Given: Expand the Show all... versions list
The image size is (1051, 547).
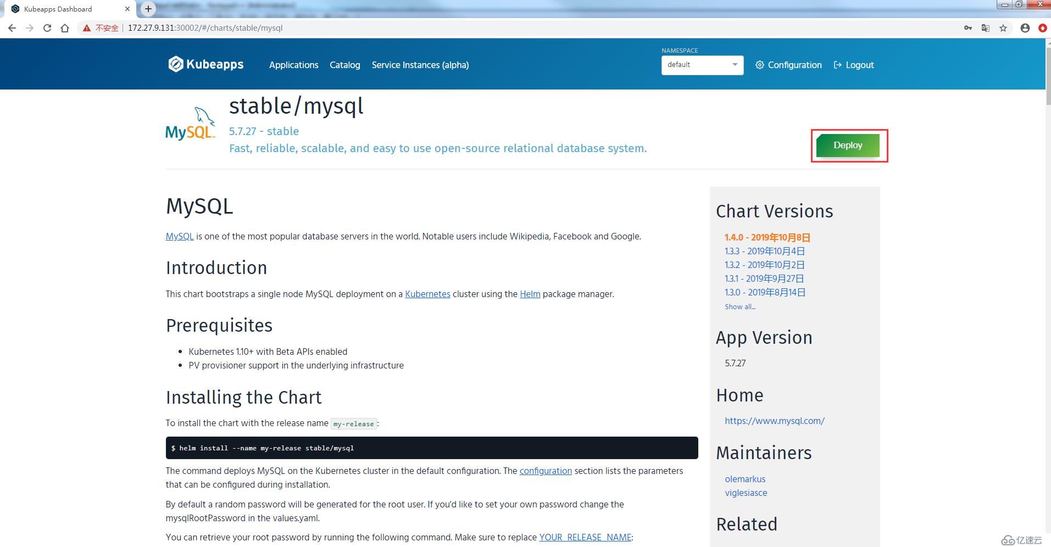Looking at the screenshot, I should pos(740,306).
